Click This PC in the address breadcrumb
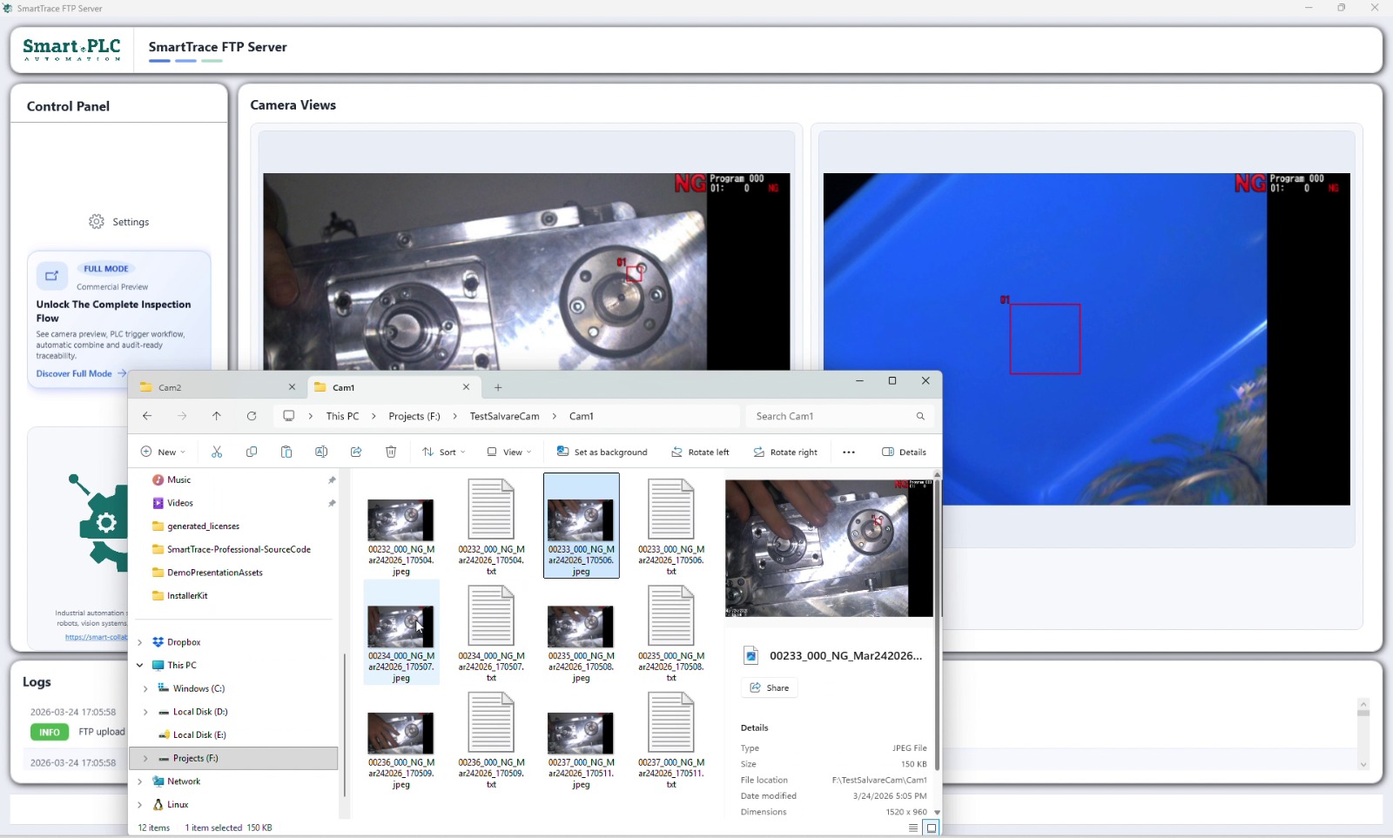 tap(342, 416)
